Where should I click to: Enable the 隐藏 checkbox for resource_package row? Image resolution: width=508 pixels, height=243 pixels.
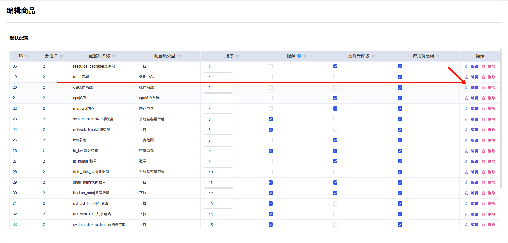point(271,66)
